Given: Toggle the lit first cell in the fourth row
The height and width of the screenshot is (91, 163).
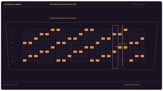Looking at the screenshot, I should click(x=25, y=43).
